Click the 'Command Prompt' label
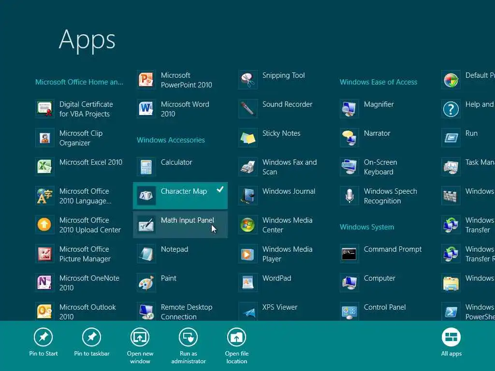Viewport: 495px width, 371px height. [393, 249]
